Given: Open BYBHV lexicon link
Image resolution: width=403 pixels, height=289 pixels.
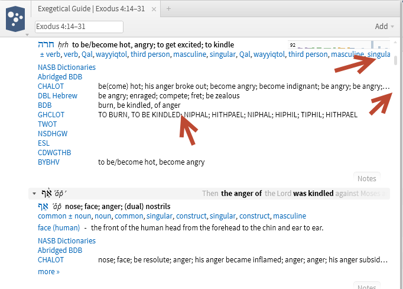Looking at the screenshot, I should point(48,162).
